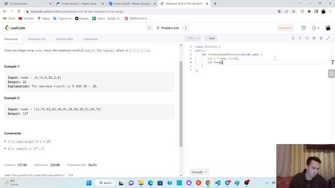Viewport: 335px width, 188px height.
Task: Open the tab search dropdown arrow
Action: (300, 4)
